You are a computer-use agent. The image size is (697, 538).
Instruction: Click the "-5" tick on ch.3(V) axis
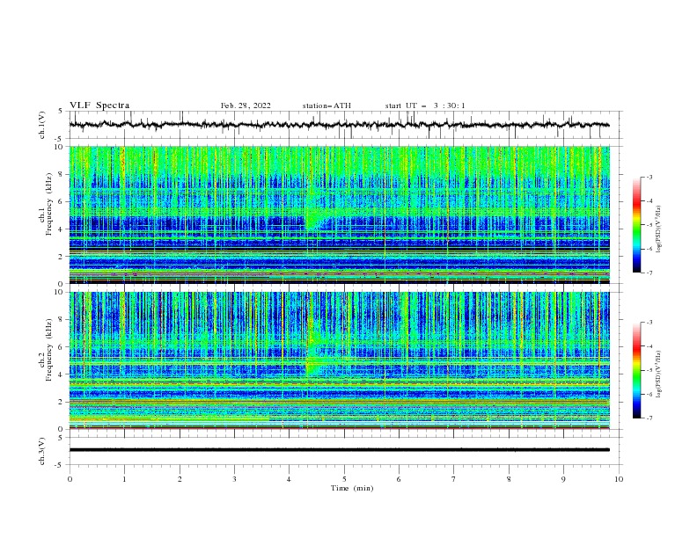59,465
